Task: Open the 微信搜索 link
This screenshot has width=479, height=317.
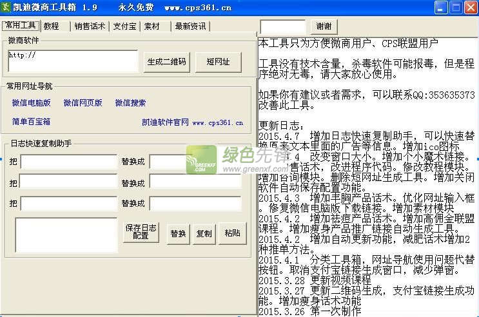Action: click(130, 103)
